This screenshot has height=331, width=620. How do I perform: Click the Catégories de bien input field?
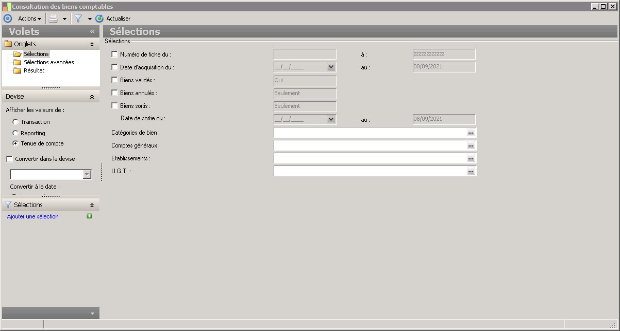(x=370, y=133)
